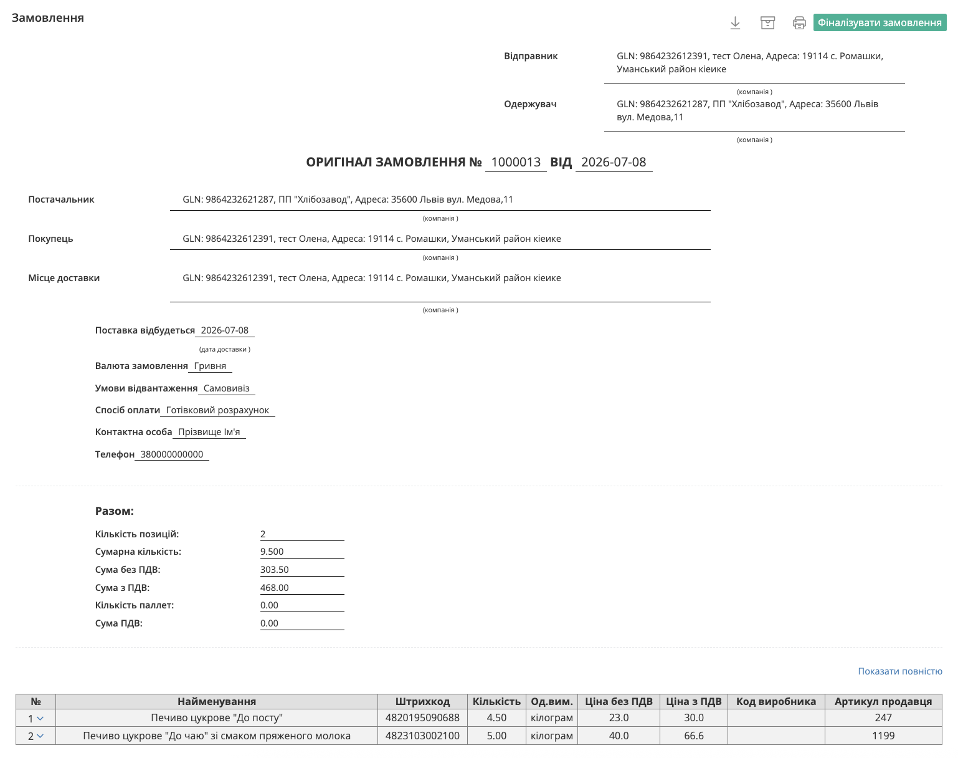Expand row 2 chevron in table
This screenshot has width=958, height=758.
(x=40, y=736)
